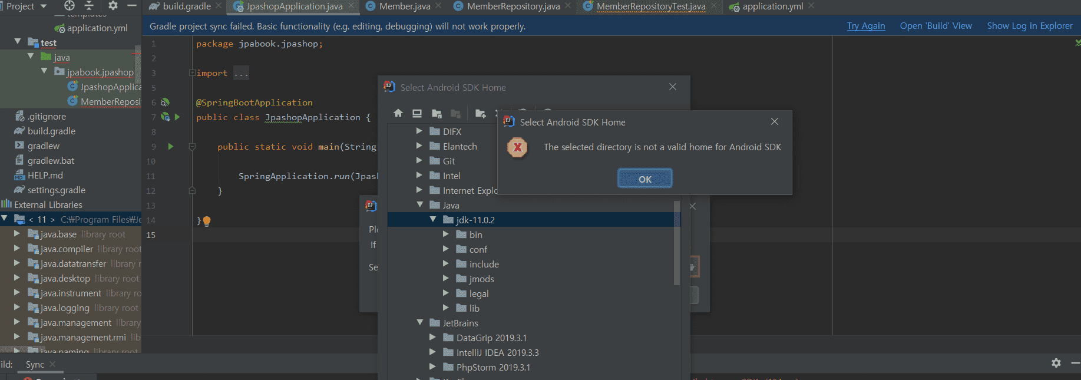This screenshot has width=1081, height=380.
Task: Click the Spring bean gutter icon on line 6
Action: coord(165,102)
